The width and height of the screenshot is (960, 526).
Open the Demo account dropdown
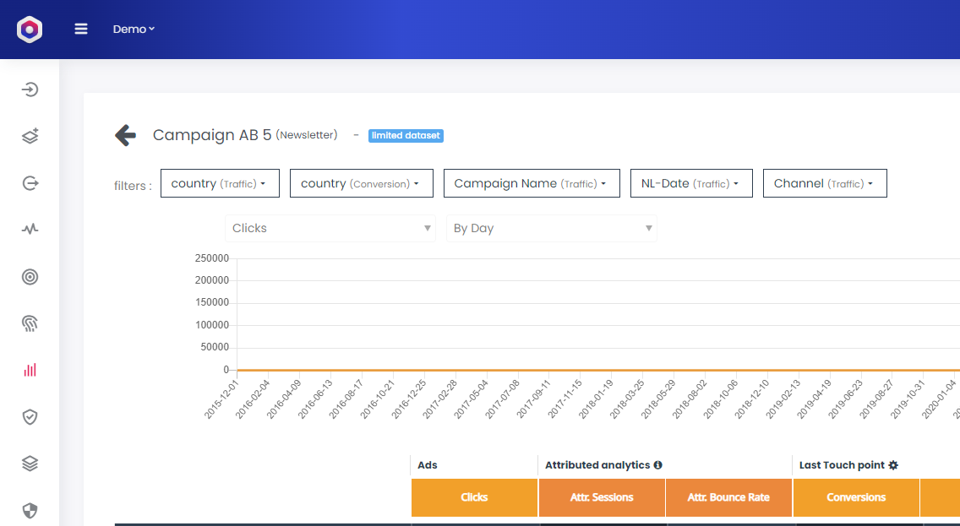(x=134, y=29)
